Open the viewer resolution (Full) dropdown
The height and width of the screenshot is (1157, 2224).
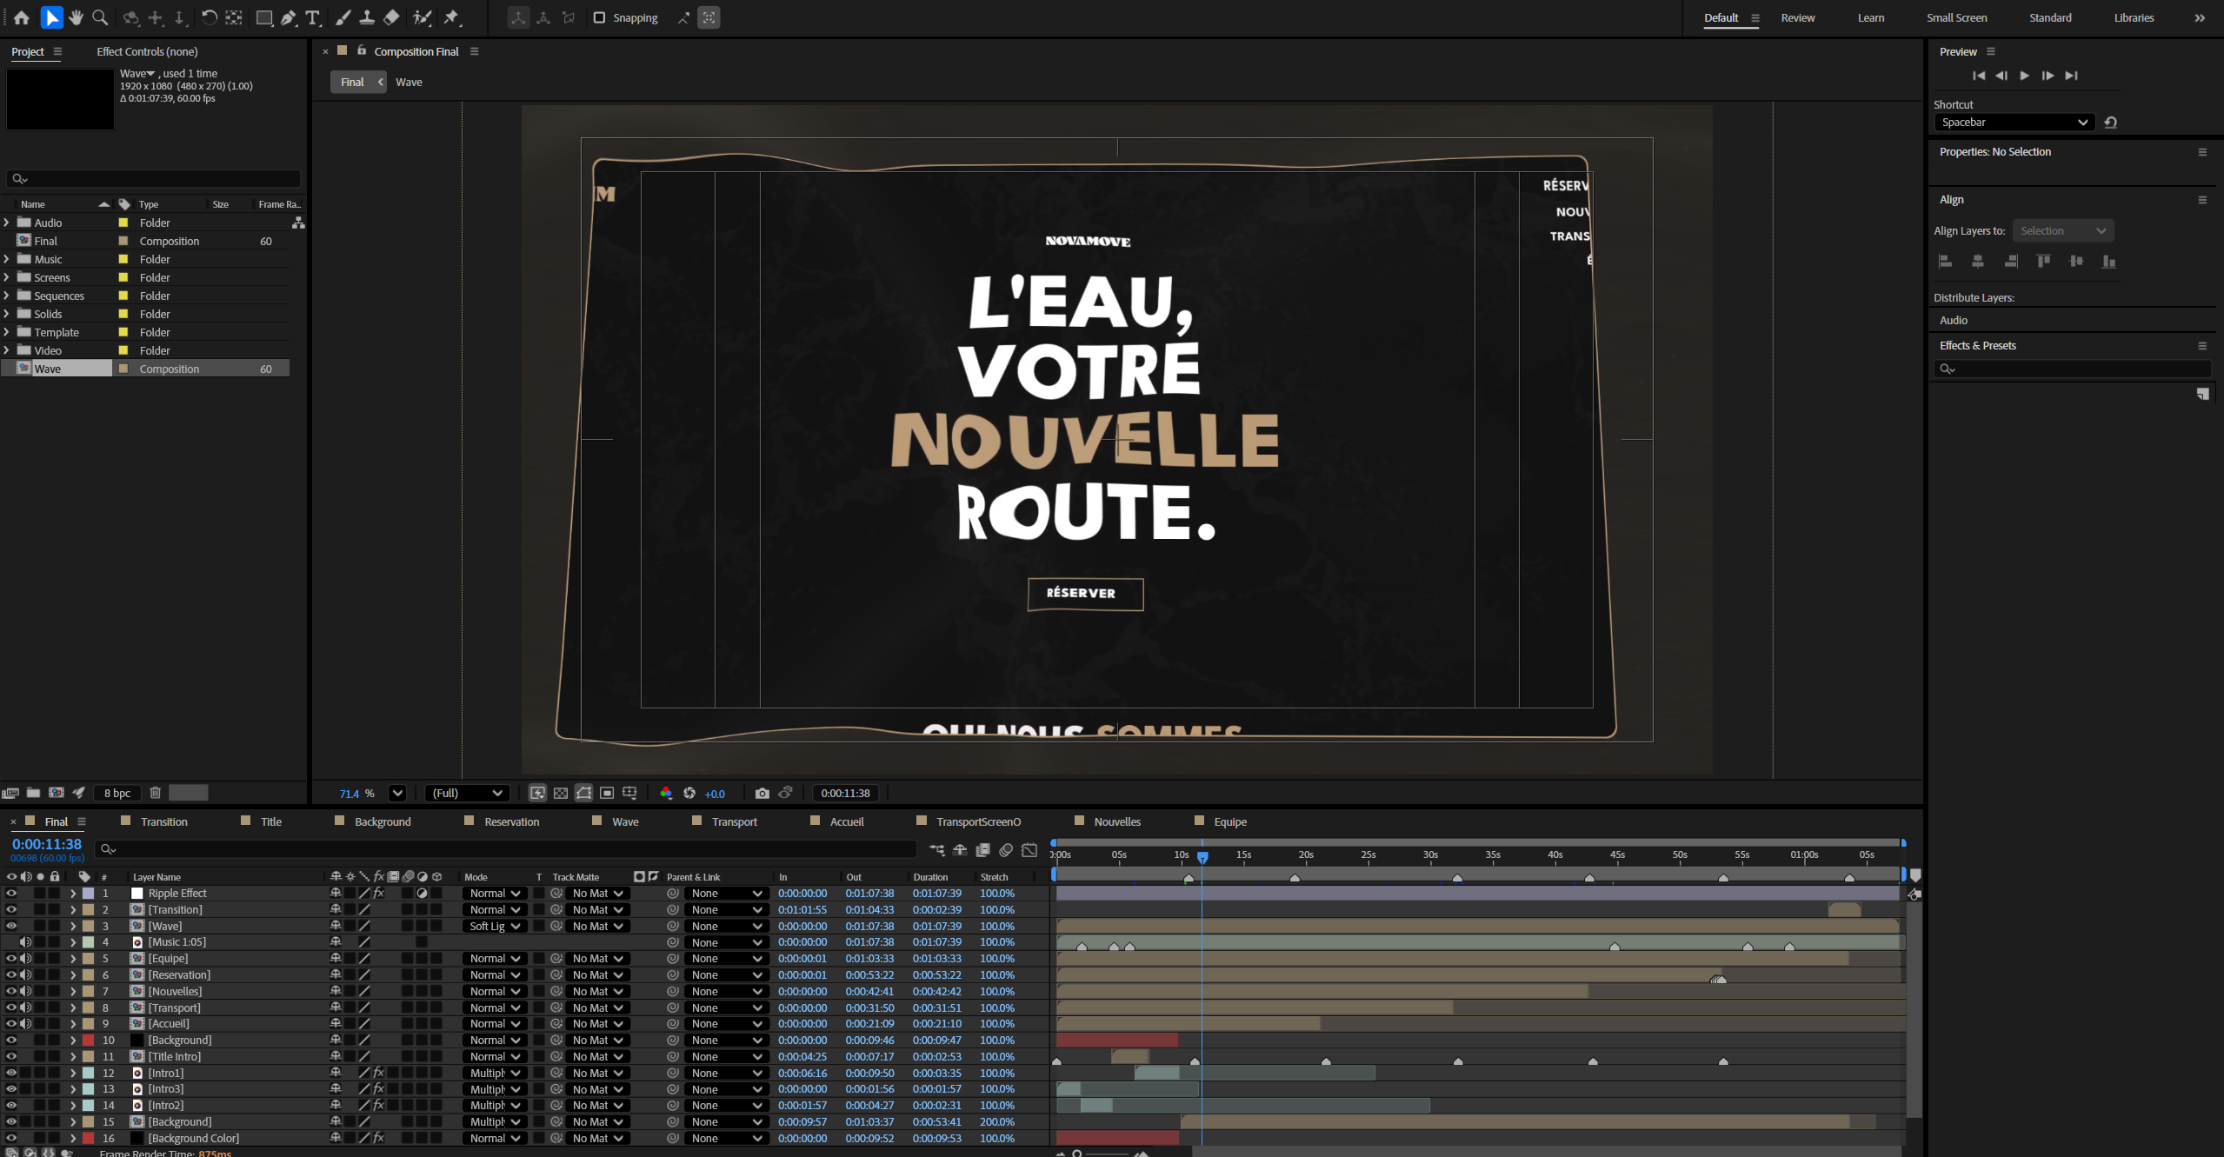[x=468, y=793]
